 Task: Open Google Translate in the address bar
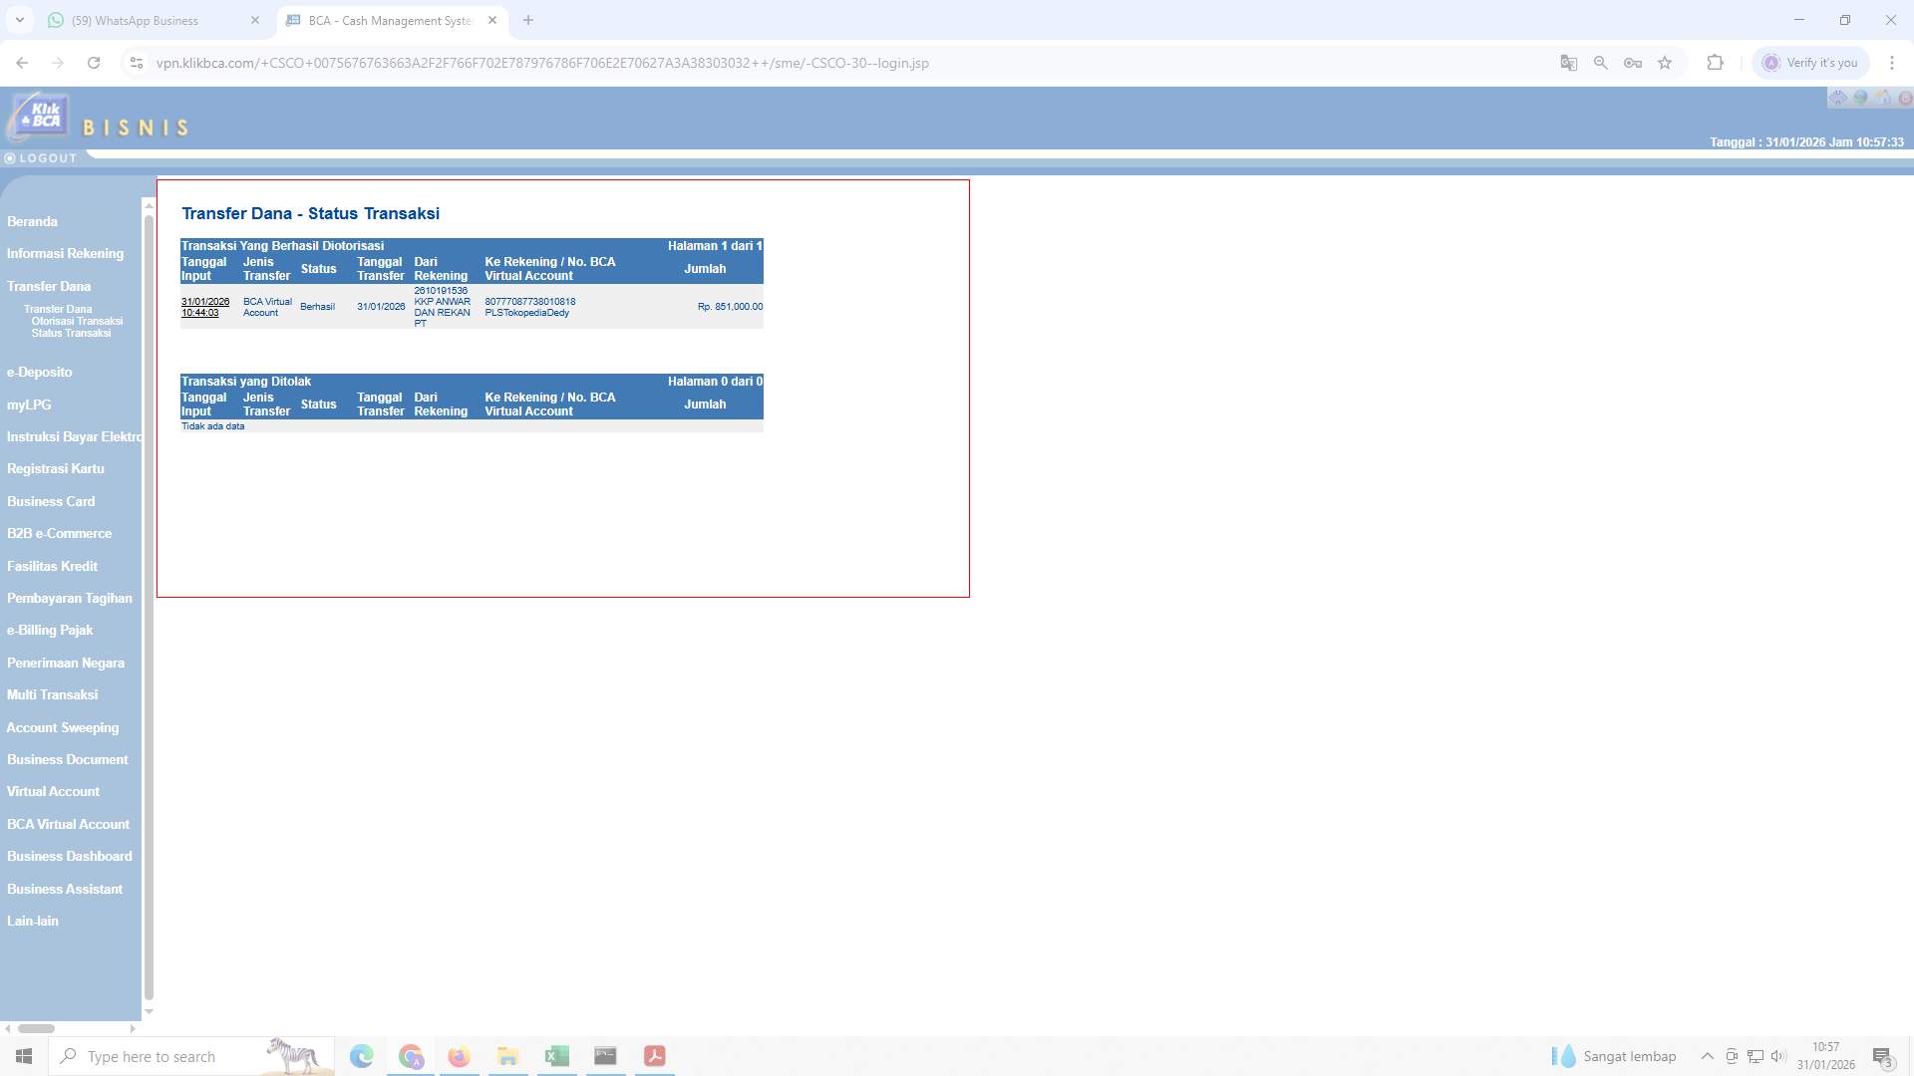pos(1568,62)
